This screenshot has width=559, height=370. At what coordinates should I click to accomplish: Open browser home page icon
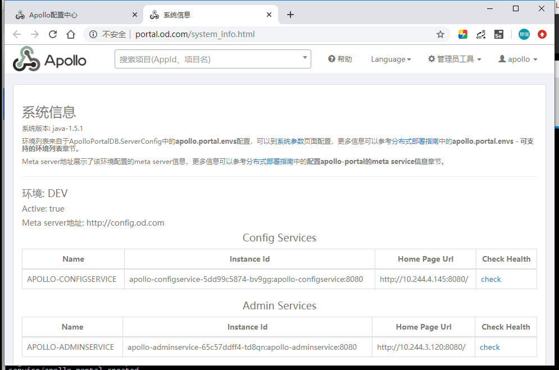pos(71,34)
